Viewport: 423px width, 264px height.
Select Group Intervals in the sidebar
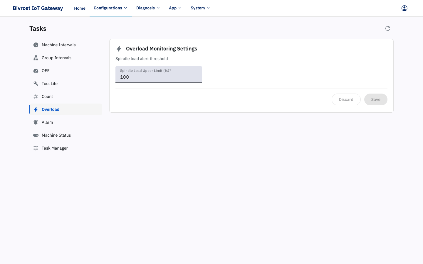[x=66, y=58]
